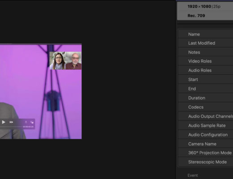The image size is (233, 179).
Task: Play the video in the overlay player
Action: (4, 122)
